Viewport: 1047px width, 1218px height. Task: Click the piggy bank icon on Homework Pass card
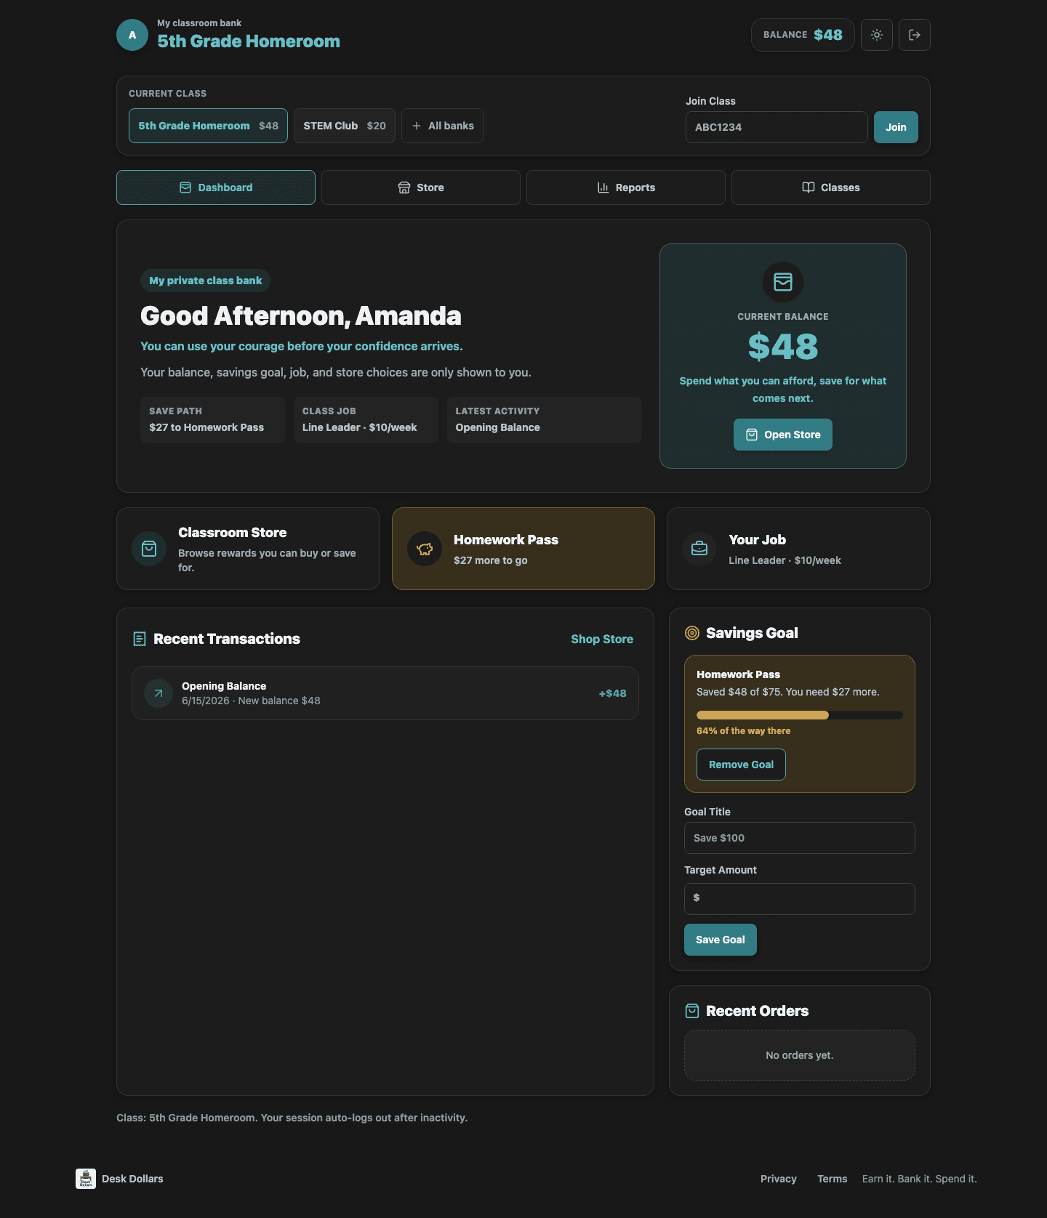click(425, 549)
